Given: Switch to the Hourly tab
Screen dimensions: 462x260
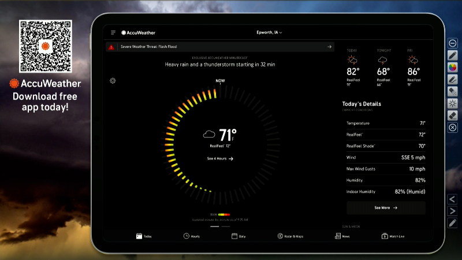Looking at the screenshot, I should [192, 236].
